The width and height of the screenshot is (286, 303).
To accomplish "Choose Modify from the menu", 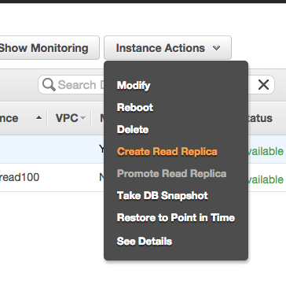I will (134, 86).
